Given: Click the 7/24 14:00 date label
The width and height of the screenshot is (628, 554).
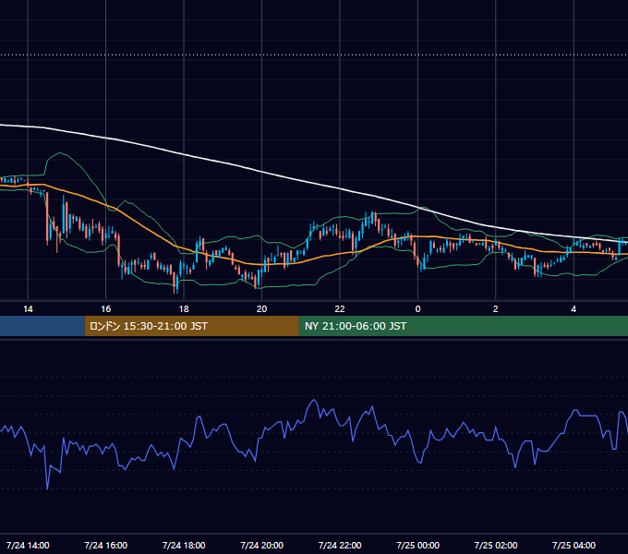Looking at the screenshot, I should [x=28, y=545].
